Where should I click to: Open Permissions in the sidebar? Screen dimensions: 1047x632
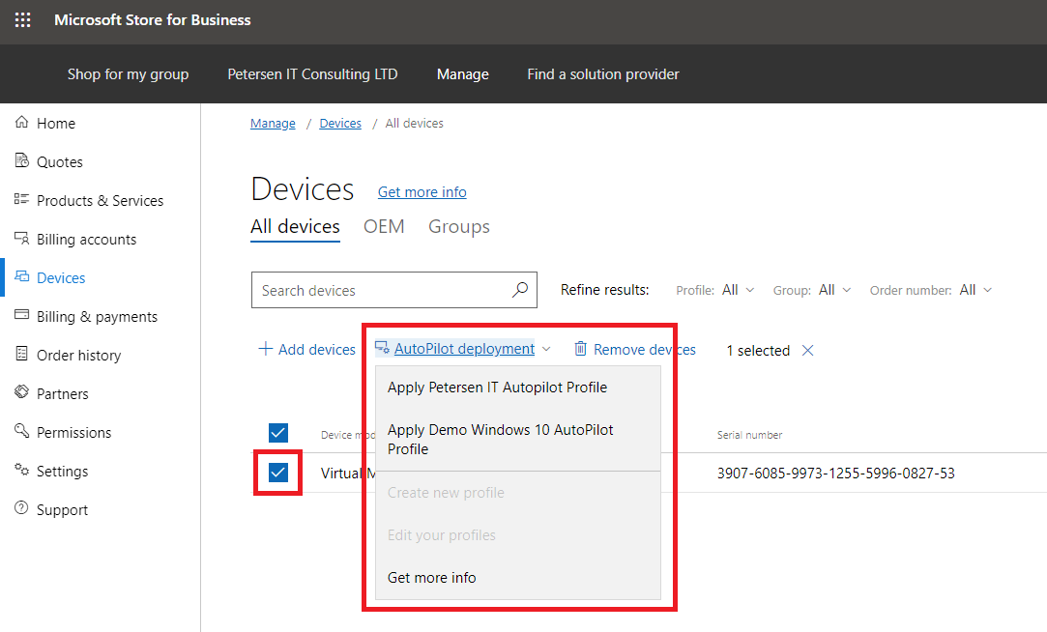74,433
